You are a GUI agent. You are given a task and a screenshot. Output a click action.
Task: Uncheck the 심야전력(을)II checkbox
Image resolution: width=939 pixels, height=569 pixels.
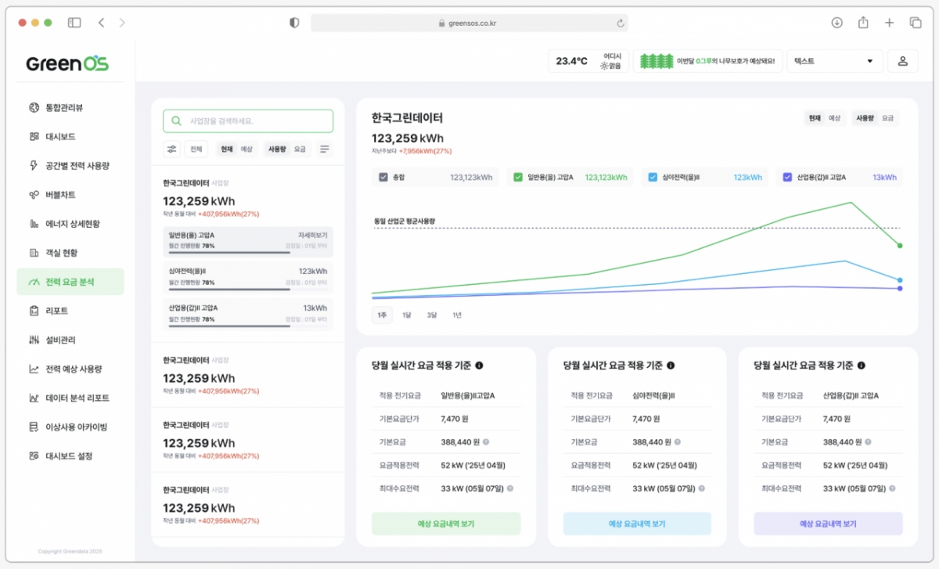point(652,178)
